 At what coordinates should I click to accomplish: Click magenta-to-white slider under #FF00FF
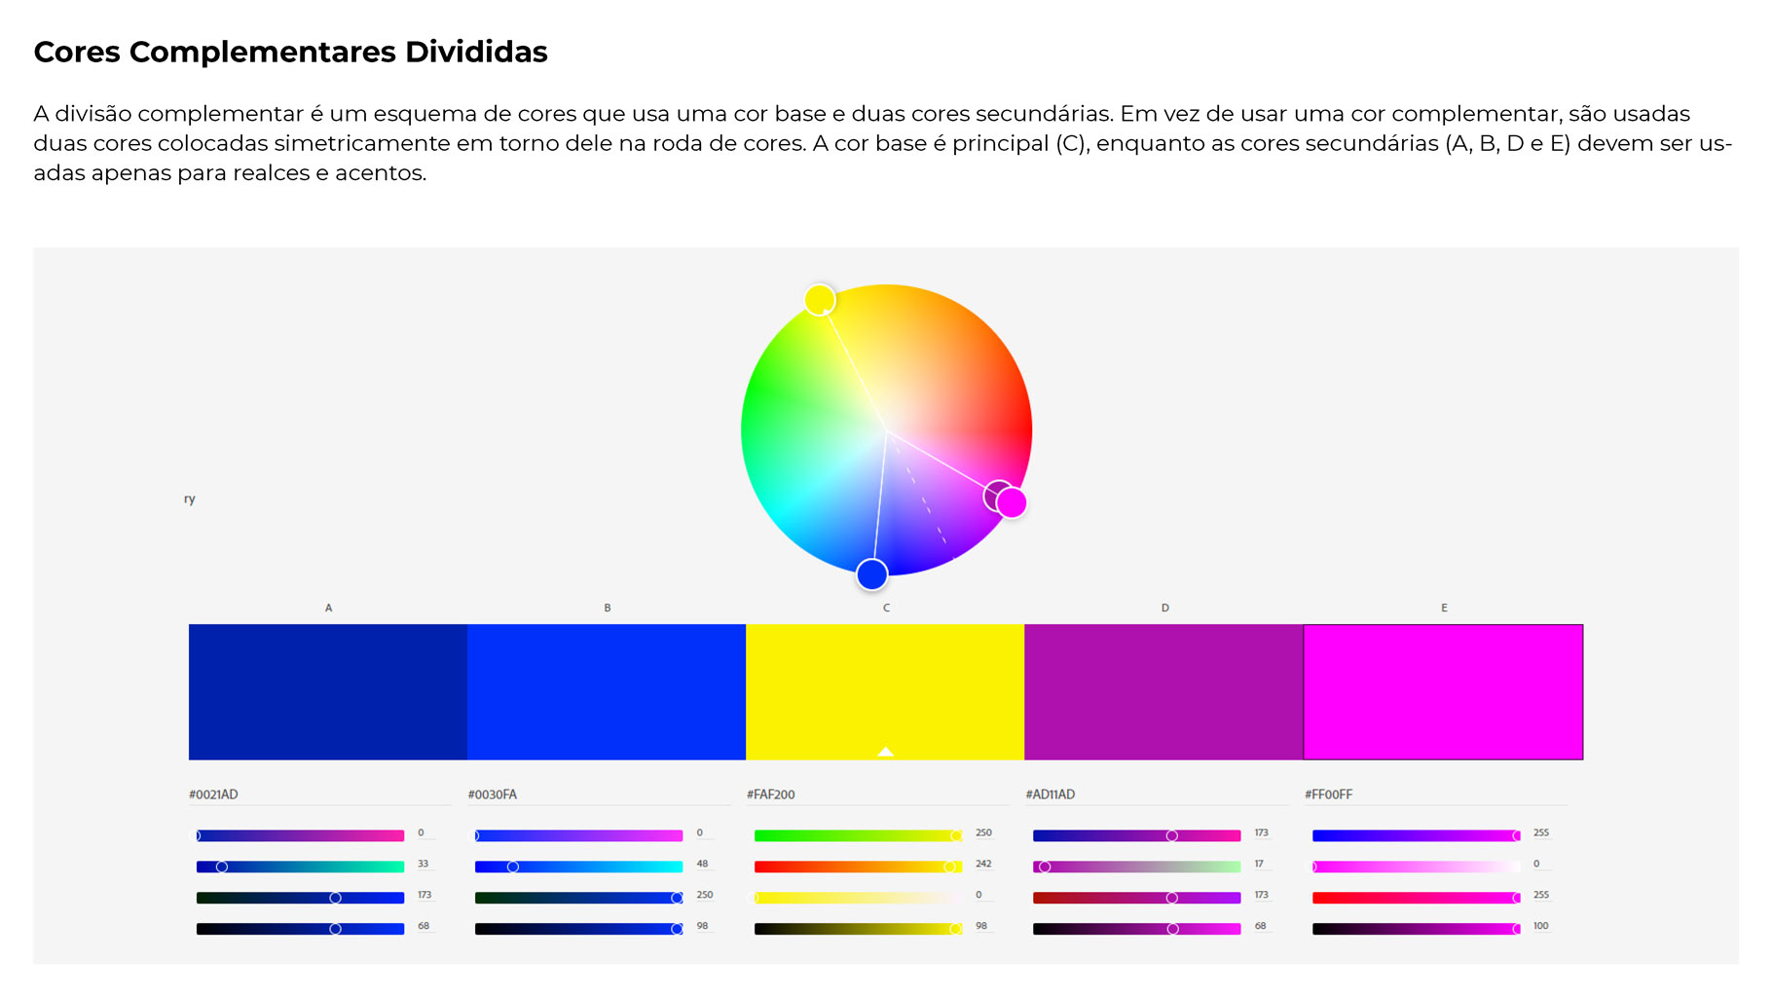(x=1416, y=867)
